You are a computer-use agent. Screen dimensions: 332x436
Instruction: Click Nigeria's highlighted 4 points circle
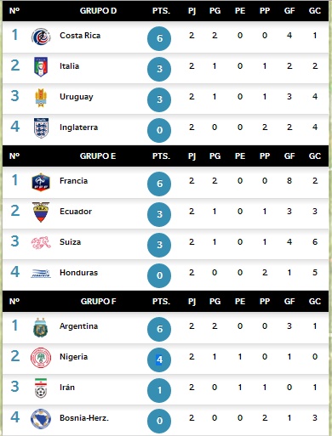159,360
